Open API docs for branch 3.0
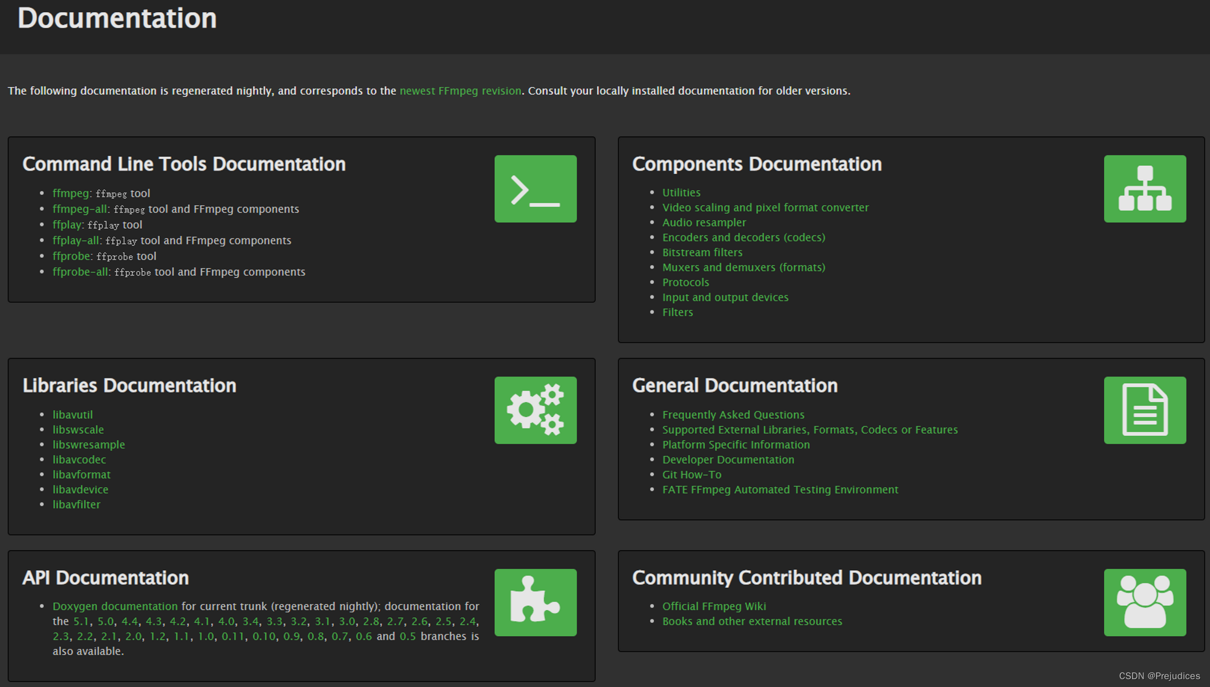The width and height of the screenshot is (1210, 687). (x=347, y=622)
